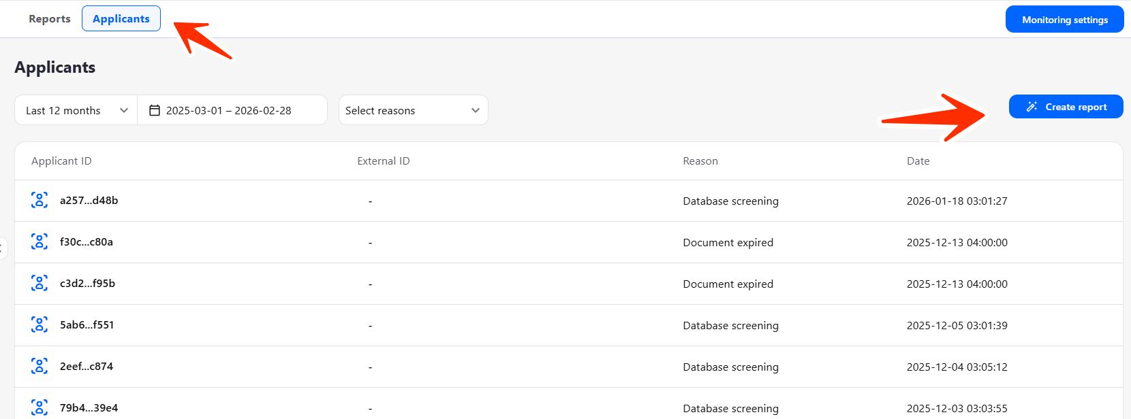Screen dimensions: 1131x419
Task: Click applicant icon beside c3d2...f95b
Action: point(40,283)
